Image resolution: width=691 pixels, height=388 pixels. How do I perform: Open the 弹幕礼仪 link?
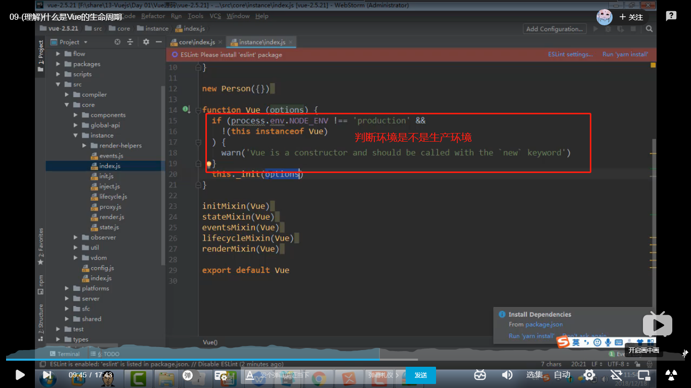[x=383, y=375]
